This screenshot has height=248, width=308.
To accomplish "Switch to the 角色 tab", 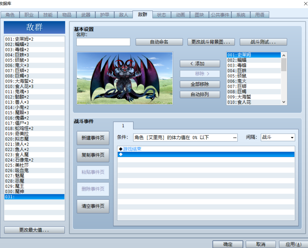I will click(10, 15).
